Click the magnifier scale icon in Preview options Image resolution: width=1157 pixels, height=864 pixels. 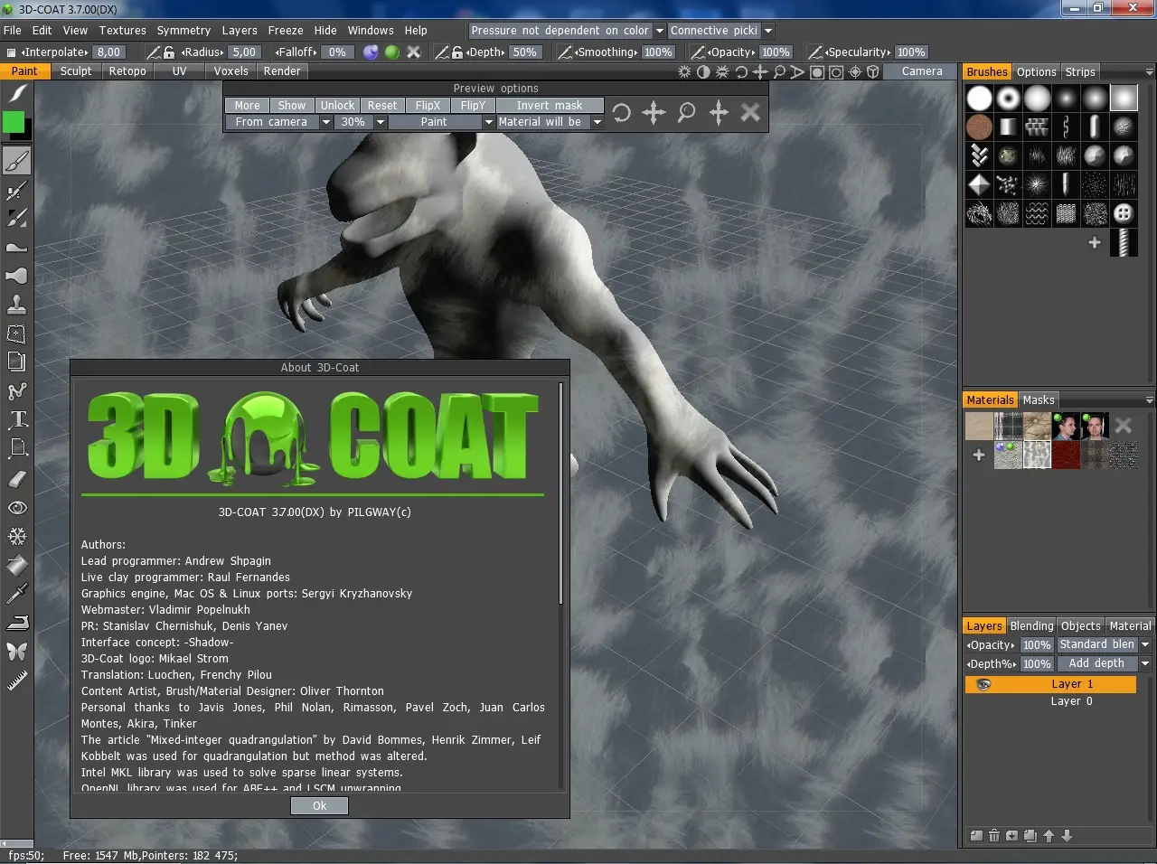(687, 113)
